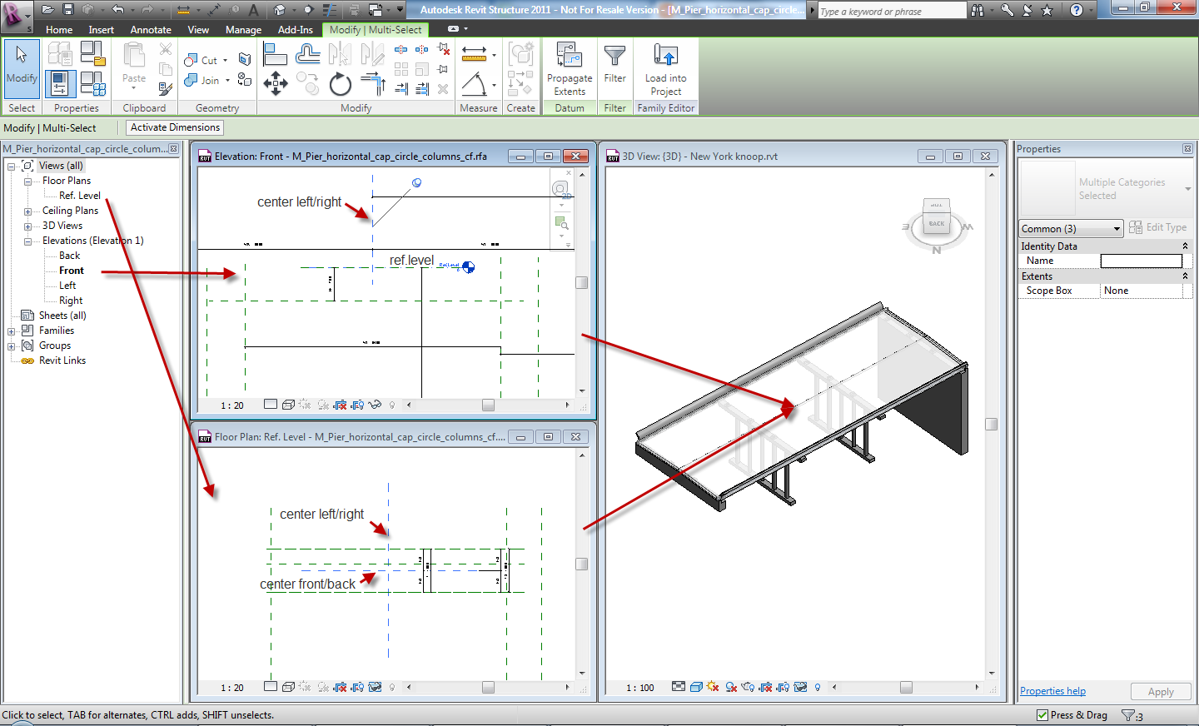The height and width of the screenshot is (726, 1199).
Task: Toggle the Properties palette button in the ribbon
Action: pyautogui.click(x=59, y=84)
